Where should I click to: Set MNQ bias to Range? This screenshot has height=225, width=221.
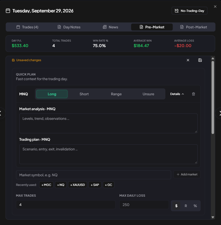[116, 94]
